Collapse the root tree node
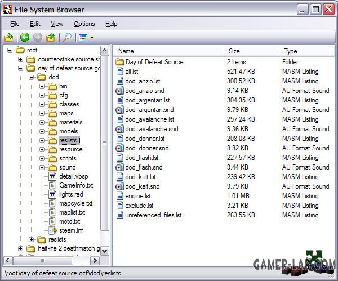 click(10, 51)
